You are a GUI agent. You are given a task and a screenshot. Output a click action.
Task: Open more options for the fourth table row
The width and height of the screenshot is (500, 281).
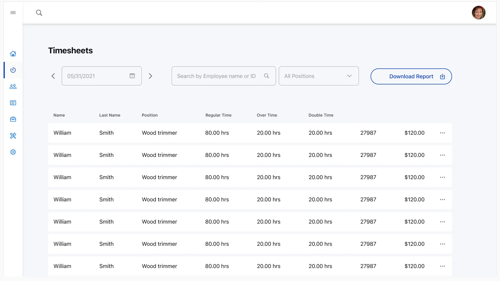(x=442, y=200)
